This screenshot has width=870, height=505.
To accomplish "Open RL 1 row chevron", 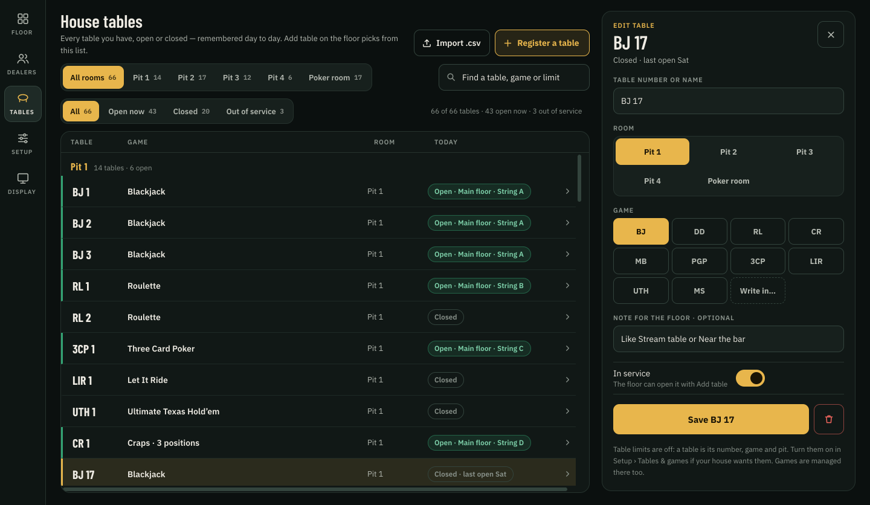I will 567,286.
